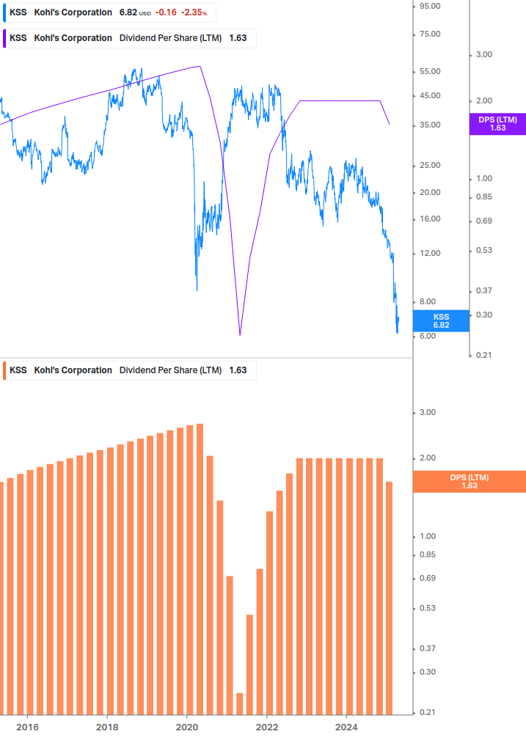The height and width of the screenshot is (737, 526).
Task: Click the 35.00 price axis label
Action: pyautogui.click(x=430, y=125)
